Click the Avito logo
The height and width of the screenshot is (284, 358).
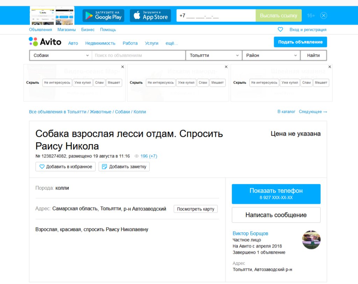point(45,42)
